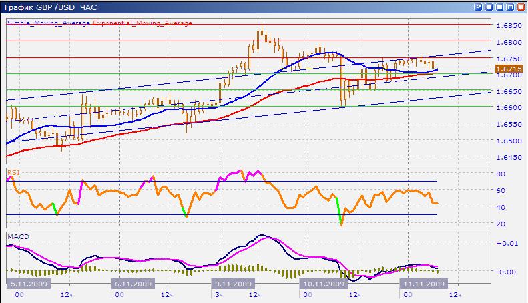Click the 11.11.2009 date marker
Viewport: 528px width, 303px height.
click(x=421, y=284)
